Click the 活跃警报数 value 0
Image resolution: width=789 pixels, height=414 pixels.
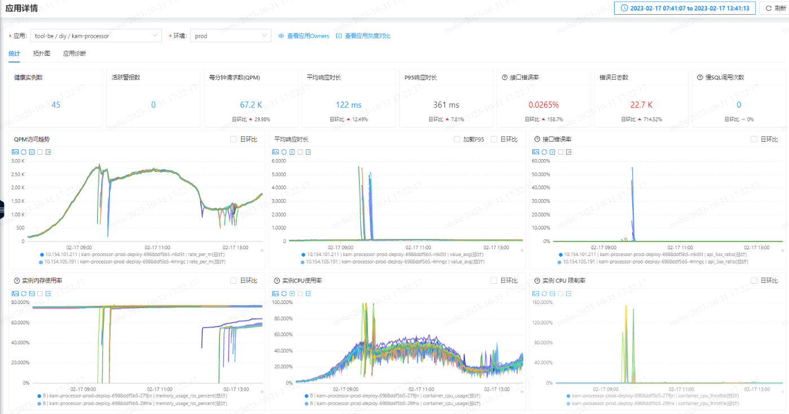[x=153, y=105]
